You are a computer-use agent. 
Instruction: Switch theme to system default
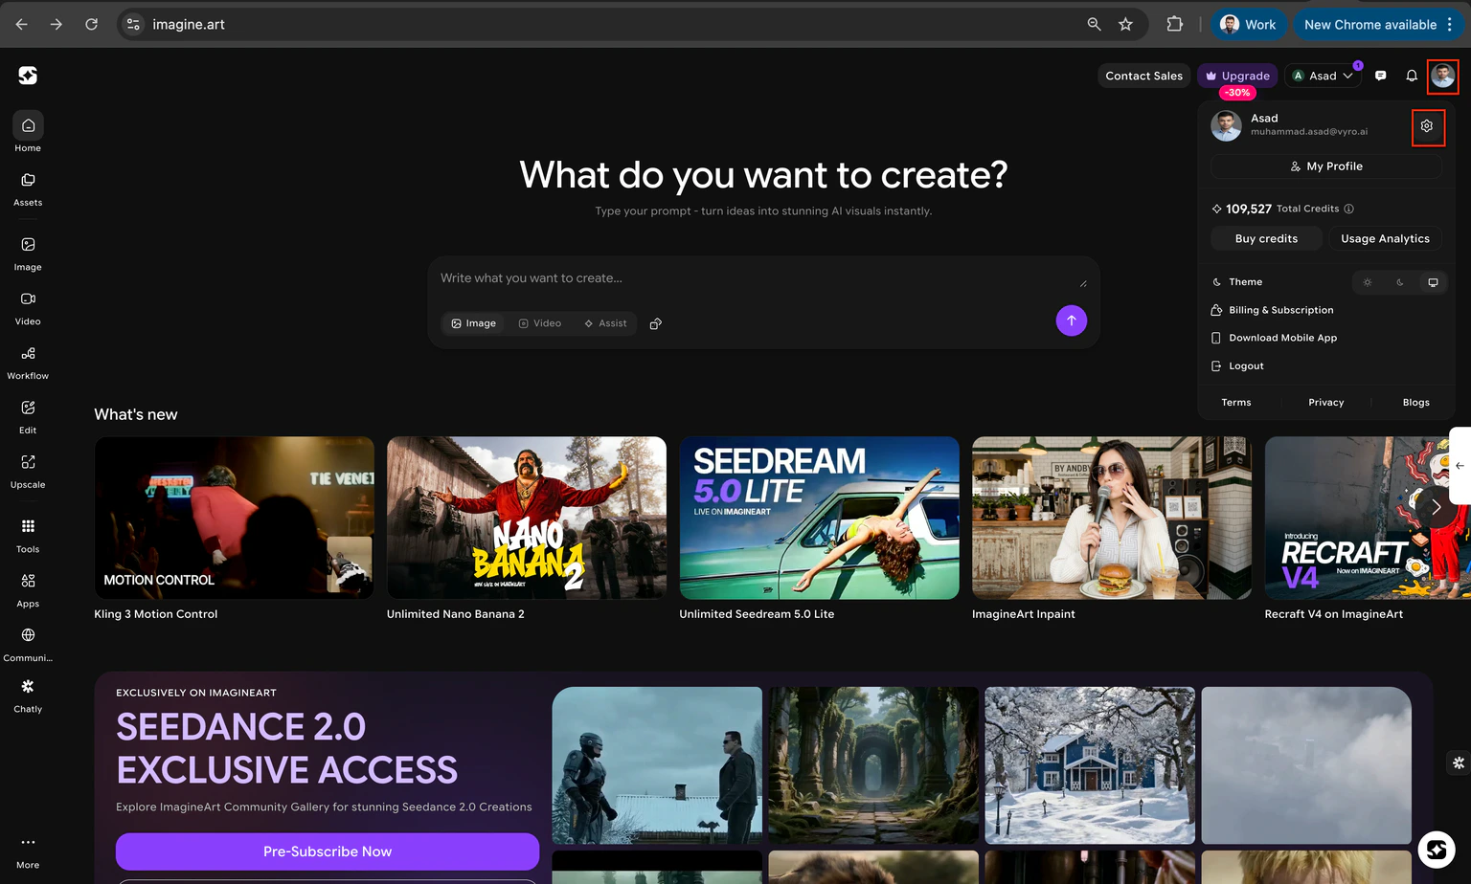(x=1433, y=282)
